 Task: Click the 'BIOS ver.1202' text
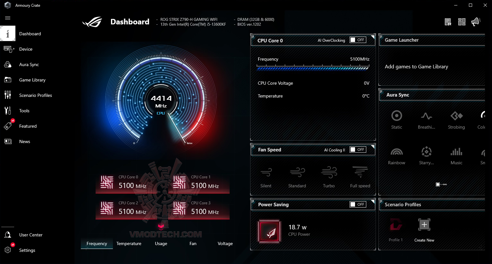tap(249, 24)
